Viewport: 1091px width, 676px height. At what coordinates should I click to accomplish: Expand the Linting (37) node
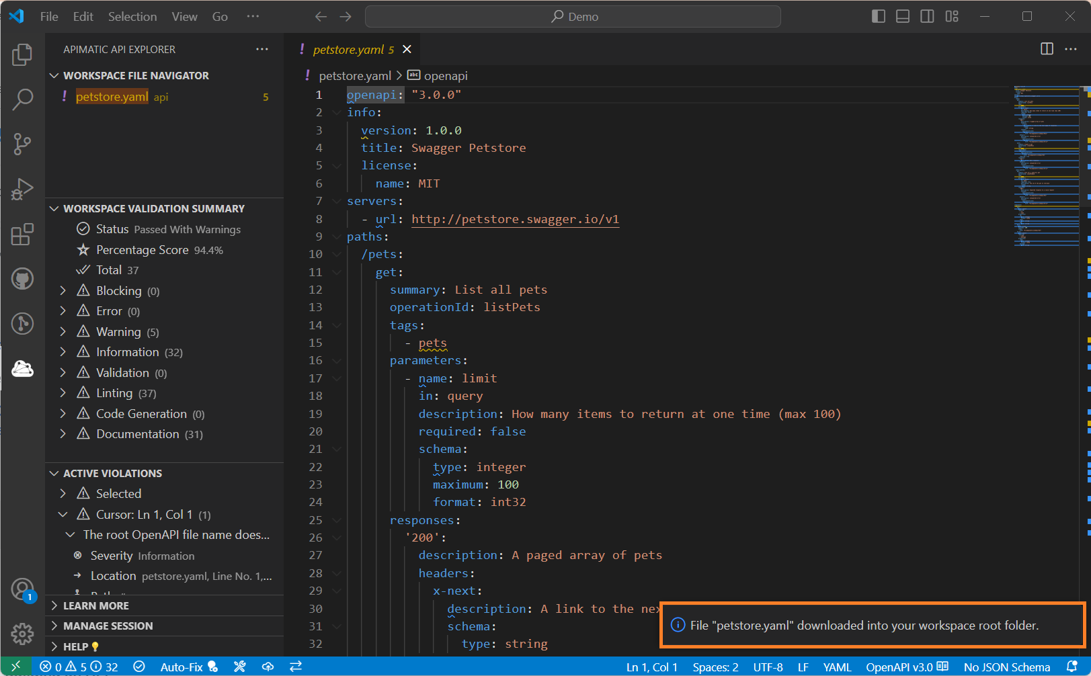63,392
